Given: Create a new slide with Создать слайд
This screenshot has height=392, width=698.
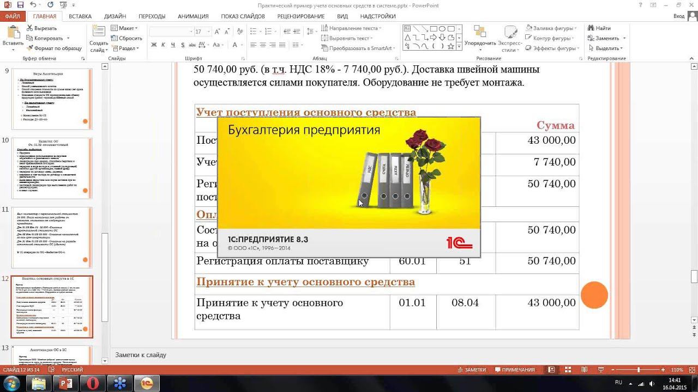Looking at the screenshot, I should [x=99, y=38].
